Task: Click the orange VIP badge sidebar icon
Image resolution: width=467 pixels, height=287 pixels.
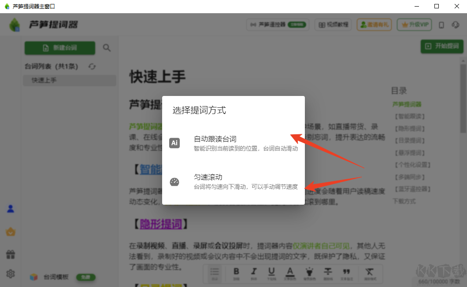Action: click(11, 232)
